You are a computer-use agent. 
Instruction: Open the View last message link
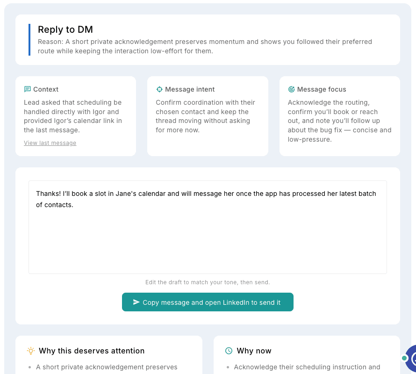50,143
